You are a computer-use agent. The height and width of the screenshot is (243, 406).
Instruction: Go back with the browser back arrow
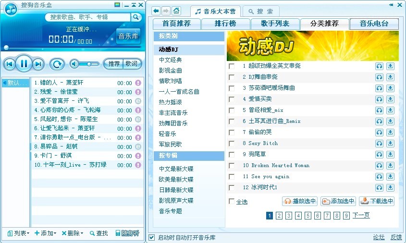[156, 11]
